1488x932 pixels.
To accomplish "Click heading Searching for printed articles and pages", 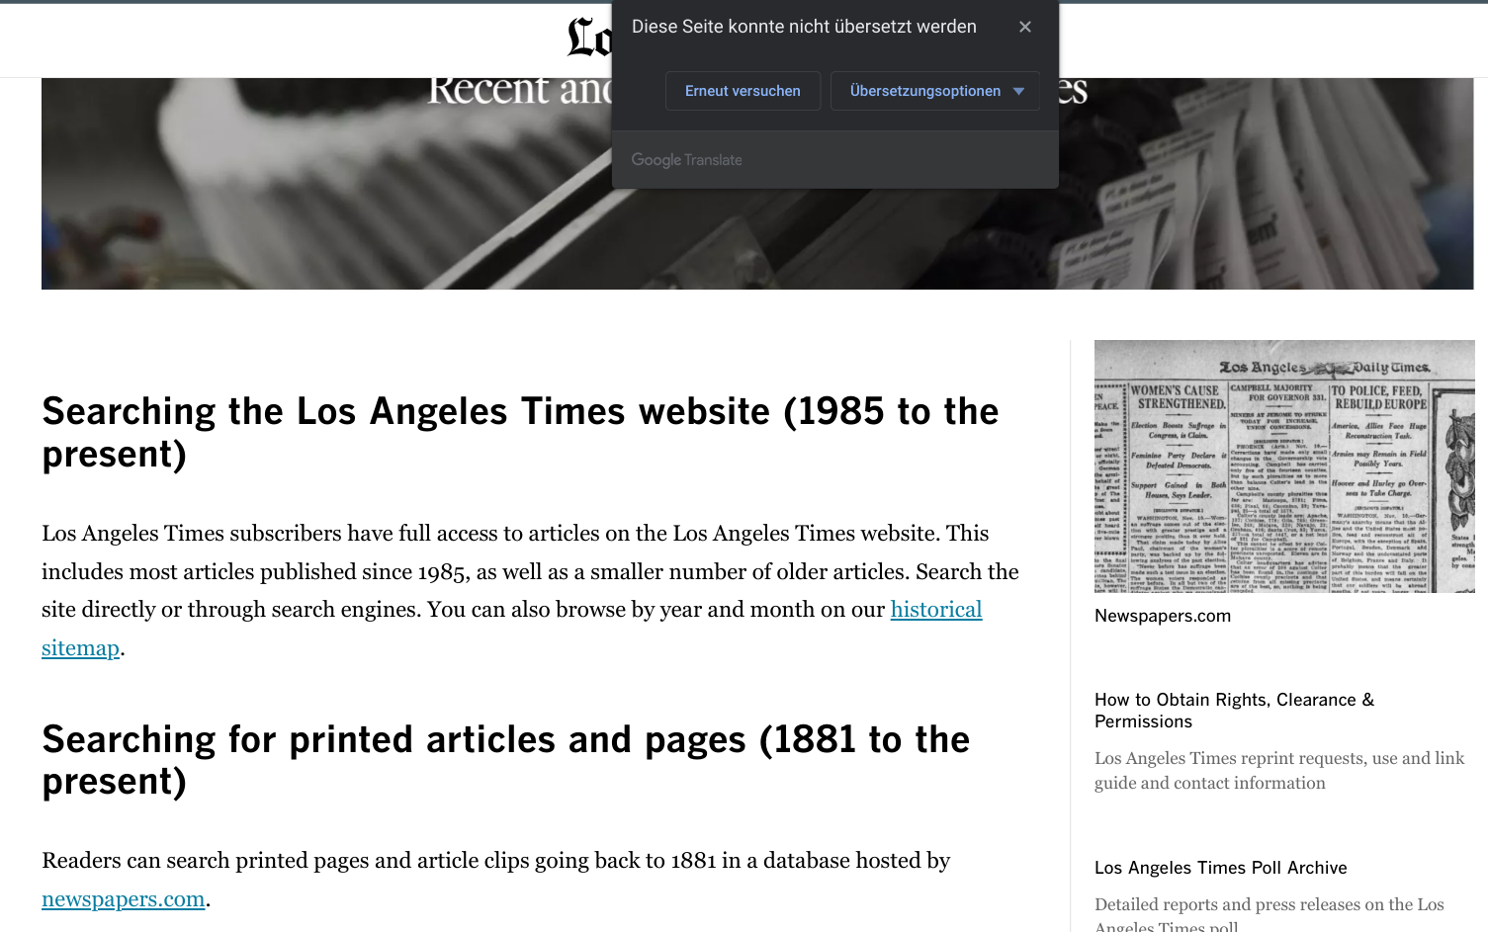I will [506, 760].
